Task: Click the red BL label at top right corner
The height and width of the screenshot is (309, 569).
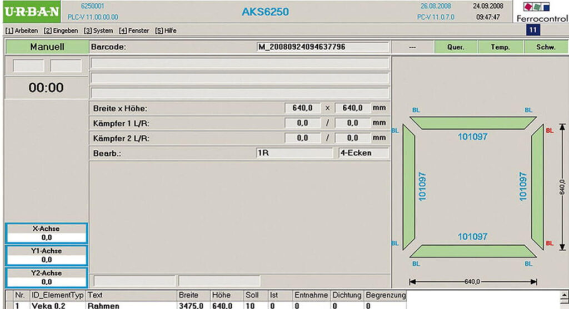Action: (x=550, y=131)
